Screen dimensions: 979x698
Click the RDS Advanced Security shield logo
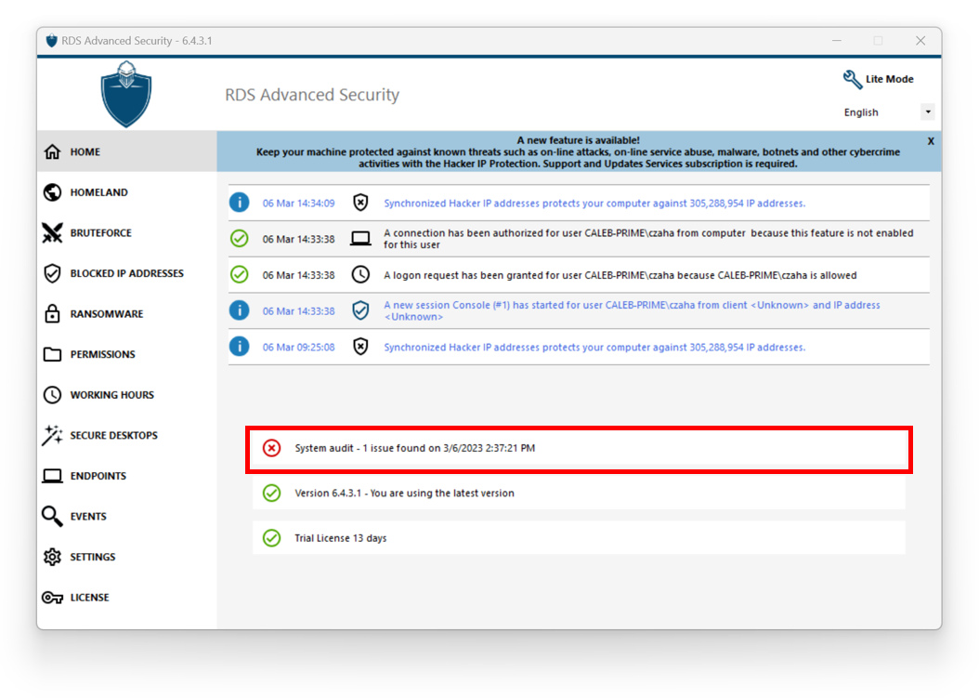(126, 95)
